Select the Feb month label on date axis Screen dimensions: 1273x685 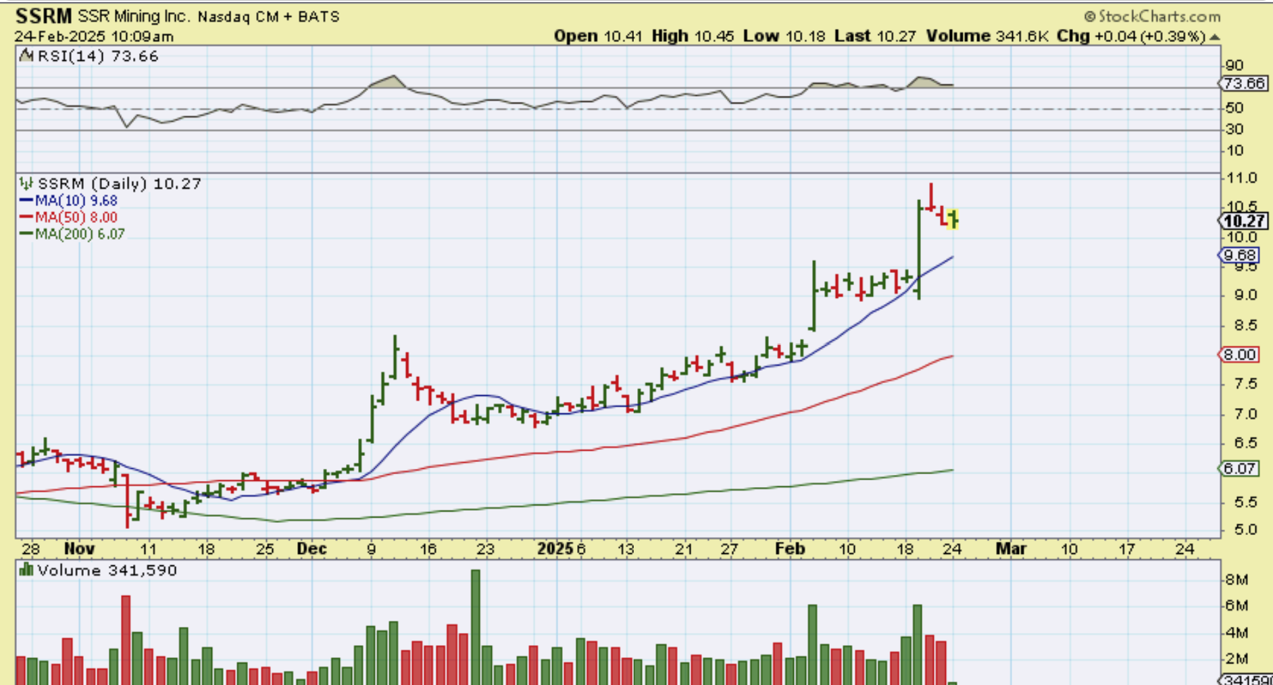click(790, 549)
